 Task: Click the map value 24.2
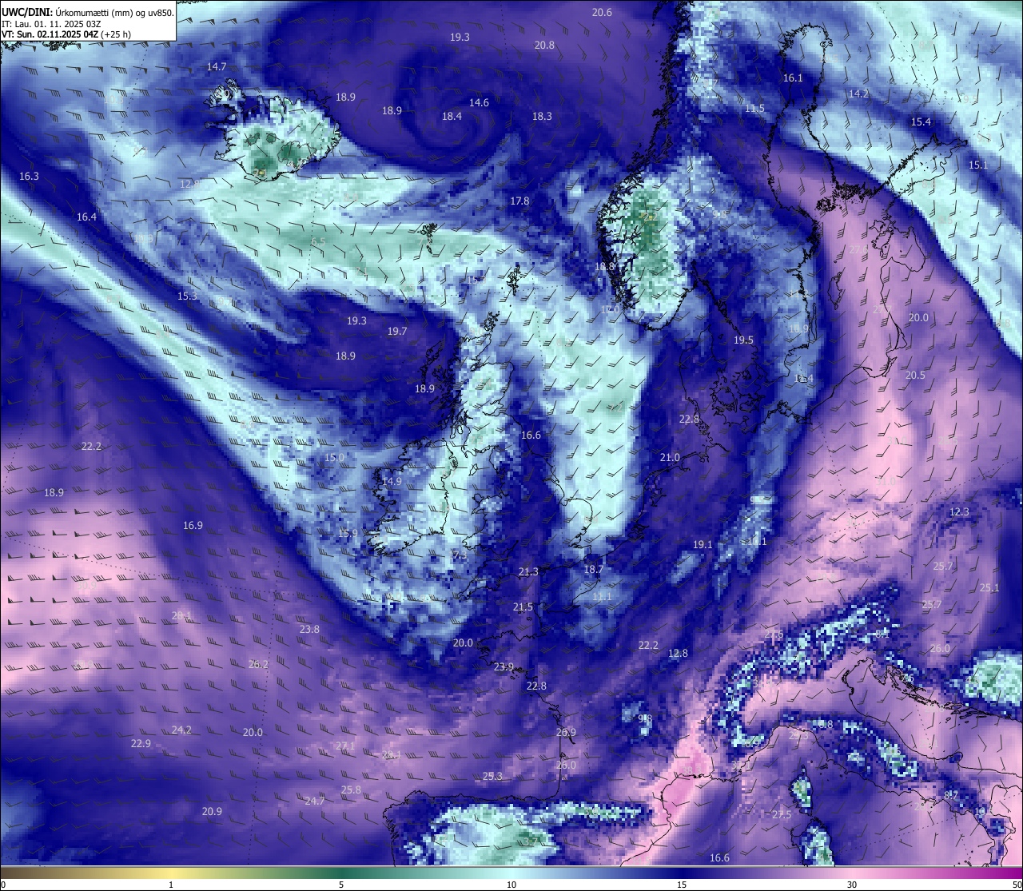point(181,730)
